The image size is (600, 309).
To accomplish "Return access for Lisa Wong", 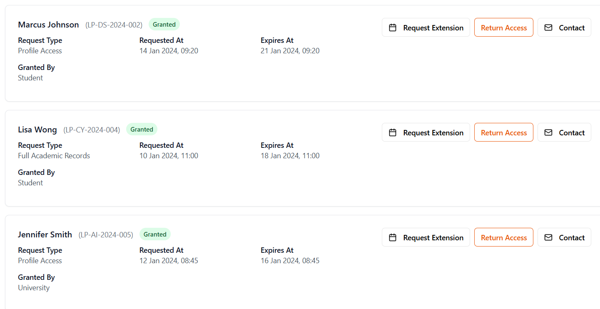I will [x=503, y=132].
